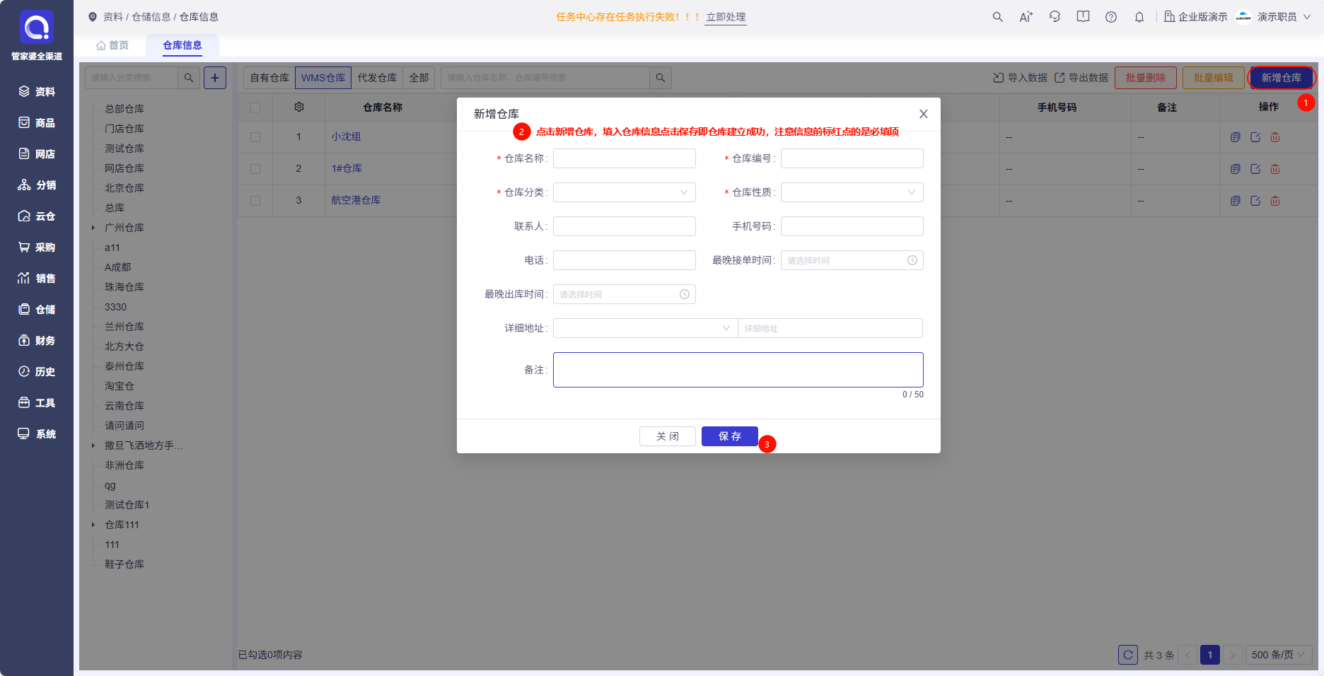This screenshot has width=1324, height=676.
Task: Open the 500 条/页 page size dropdown
Action: click(x=1279, y=655)
